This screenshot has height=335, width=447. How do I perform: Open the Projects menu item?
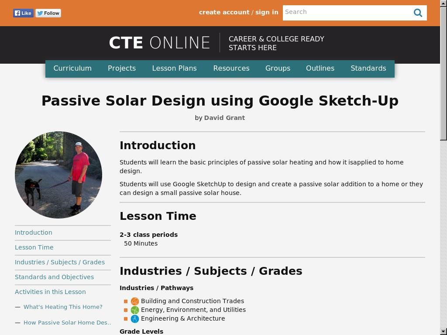122,68
